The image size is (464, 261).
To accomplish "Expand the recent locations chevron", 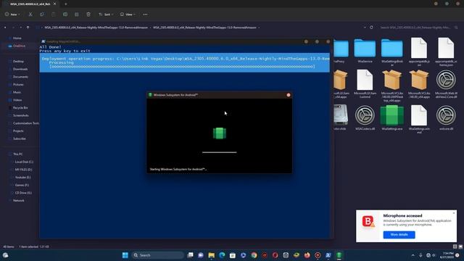I will tap(21, 28).
